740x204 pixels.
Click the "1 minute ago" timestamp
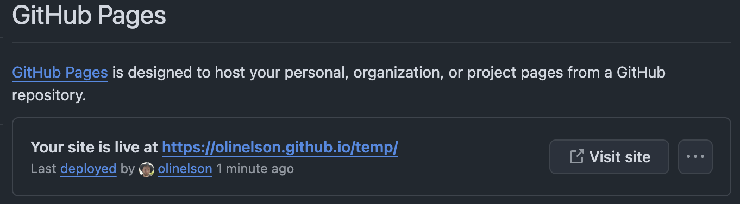coord(255,169)
